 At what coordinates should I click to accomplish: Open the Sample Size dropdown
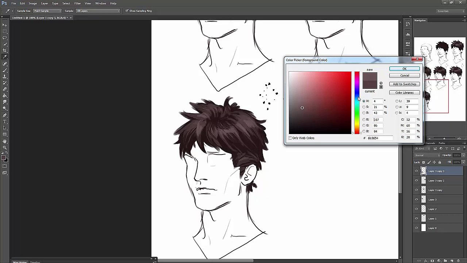point(47,11)
